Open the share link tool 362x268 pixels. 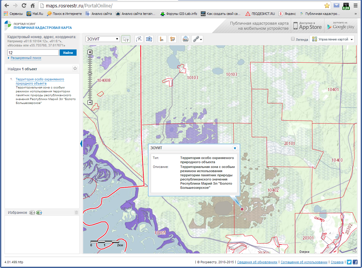197,39
